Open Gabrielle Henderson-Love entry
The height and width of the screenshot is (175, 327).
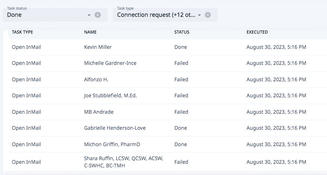(115, 128)
